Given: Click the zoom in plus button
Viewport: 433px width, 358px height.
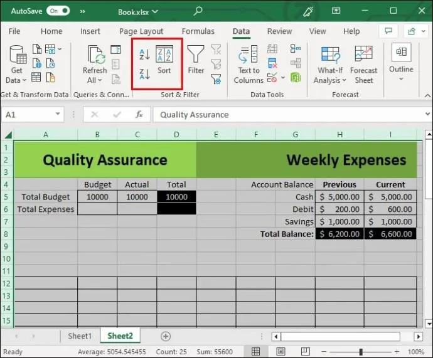Looking at the screenshot, I should tap(400, 352).
